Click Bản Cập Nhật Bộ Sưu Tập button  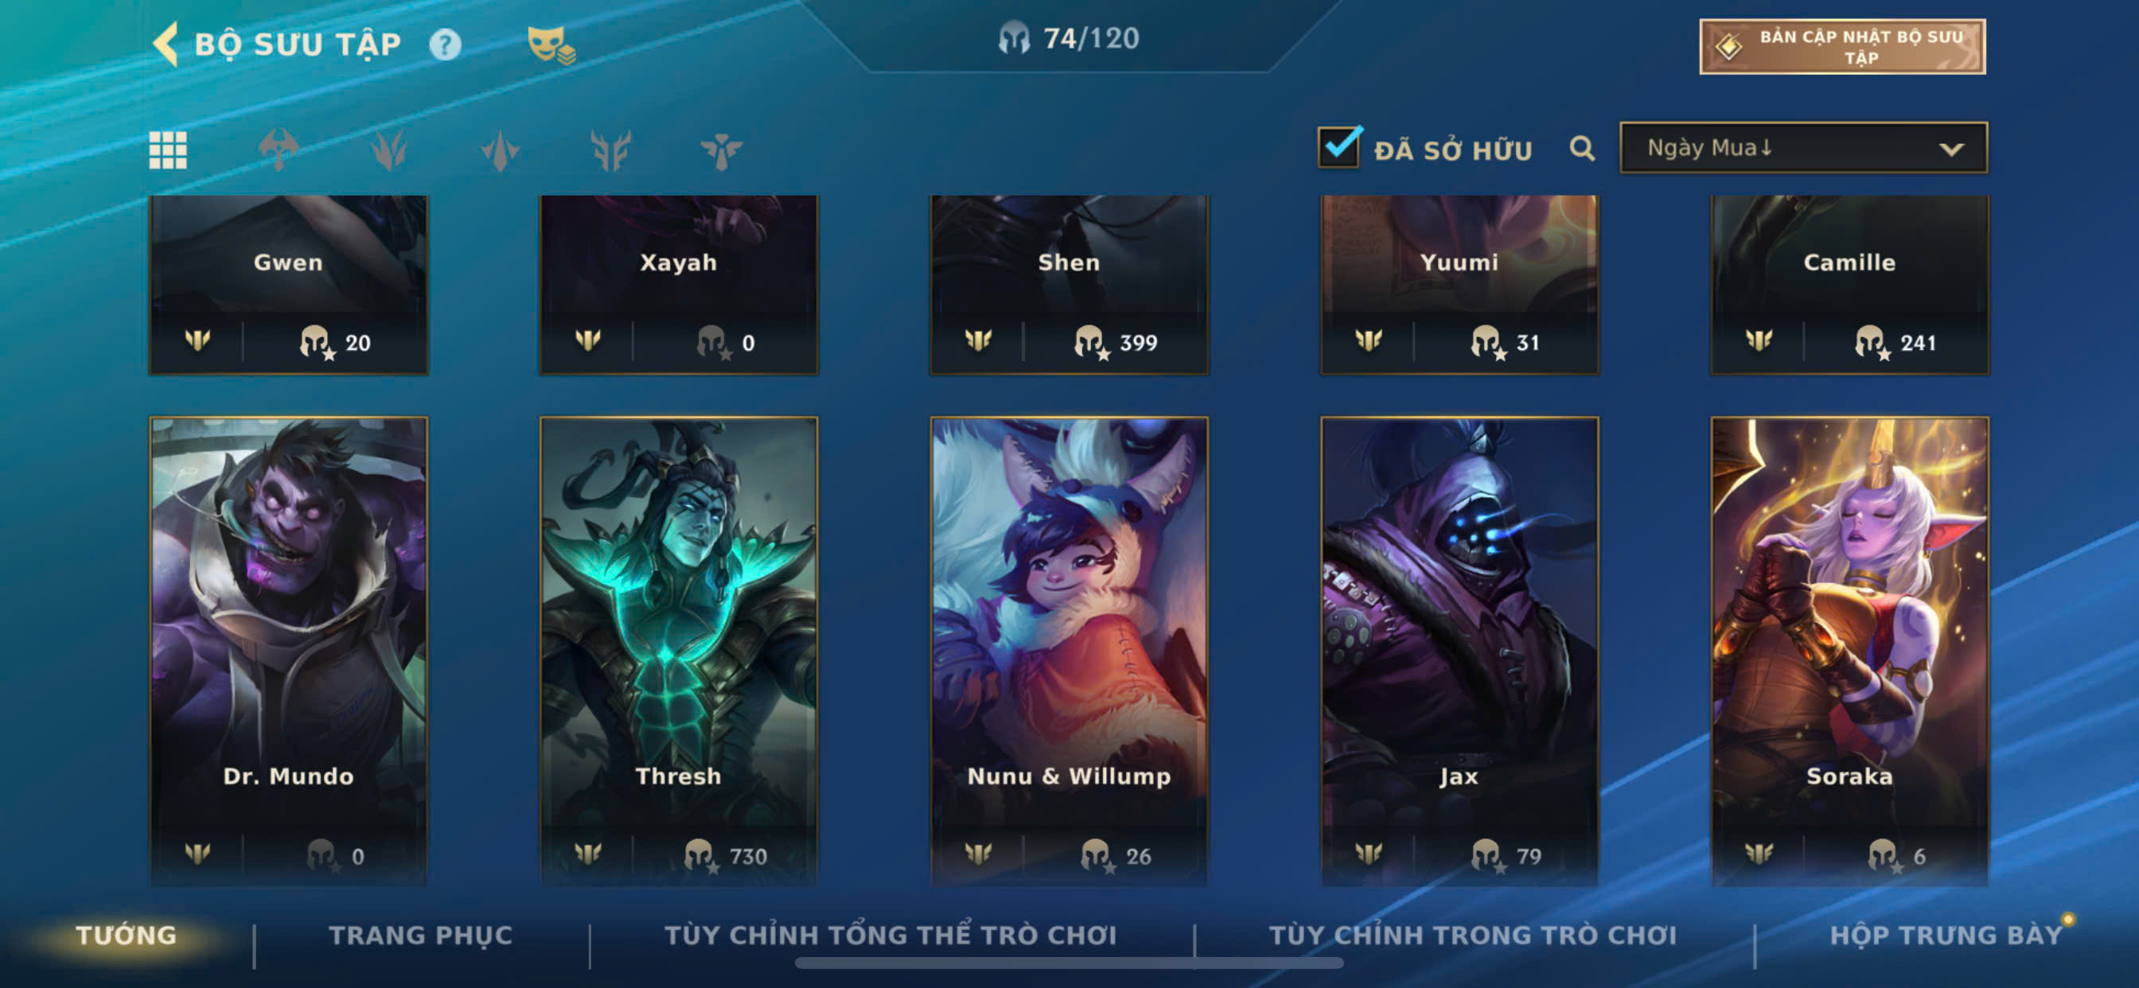click(1841, 46)
